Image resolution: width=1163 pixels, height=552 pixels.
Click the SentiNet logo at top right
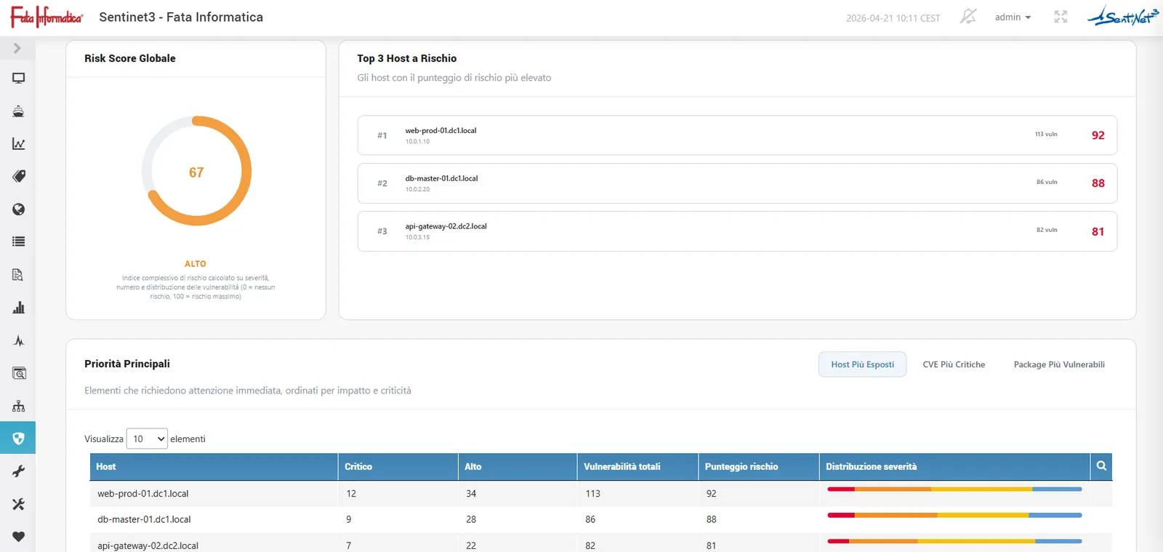click(1123, 16)
